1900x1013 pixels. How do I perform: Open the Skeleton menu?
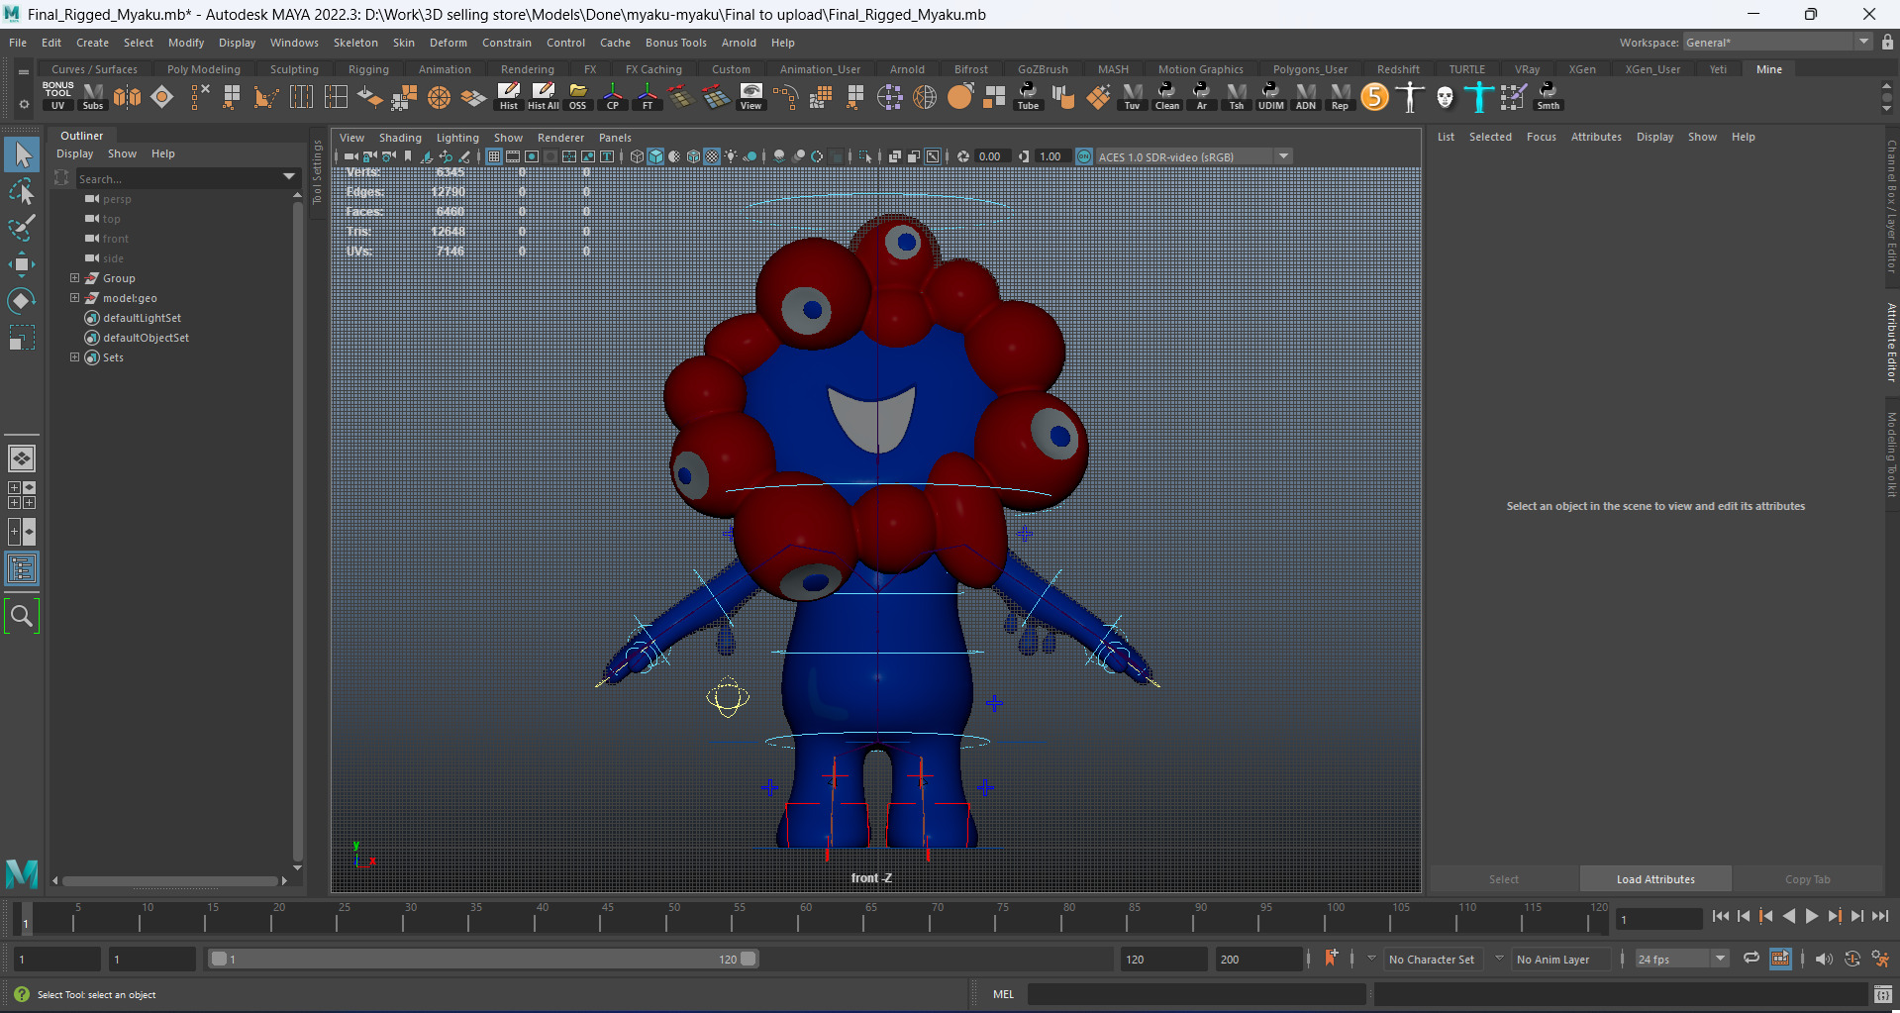point(355,43)
